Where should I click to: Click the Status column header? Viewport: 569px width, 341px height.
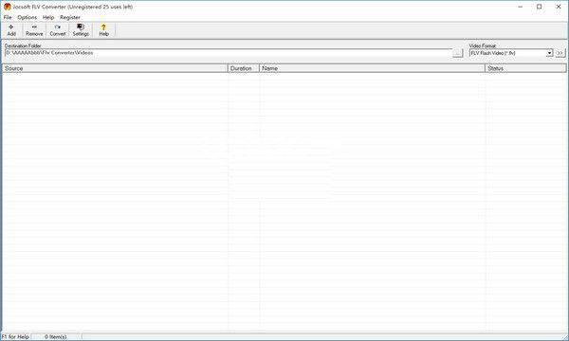tap(525, 68)
